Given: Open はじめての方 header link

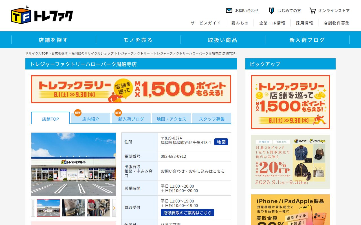Looking at the screenshot, I should click(x=289, y=11).
